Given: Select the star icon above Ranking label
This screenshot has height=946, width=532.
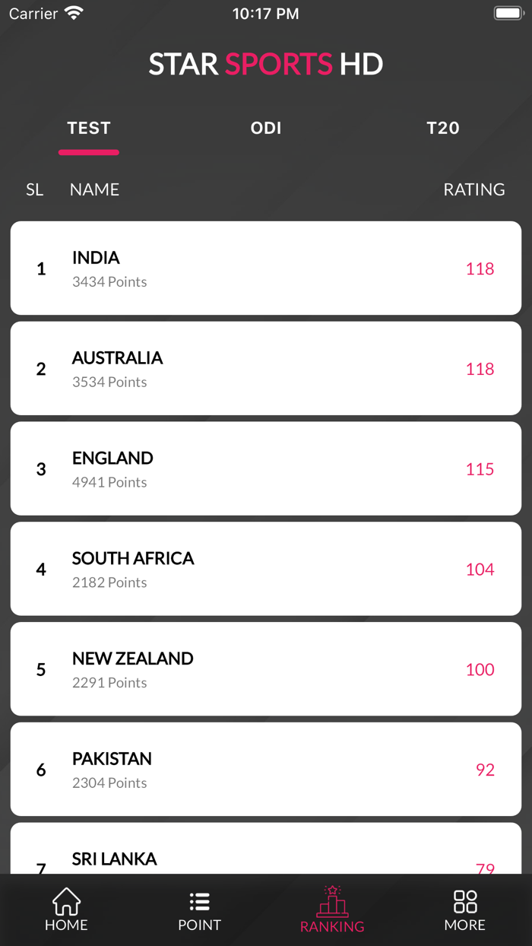Looking at the screenshot, I should point(332,890).
